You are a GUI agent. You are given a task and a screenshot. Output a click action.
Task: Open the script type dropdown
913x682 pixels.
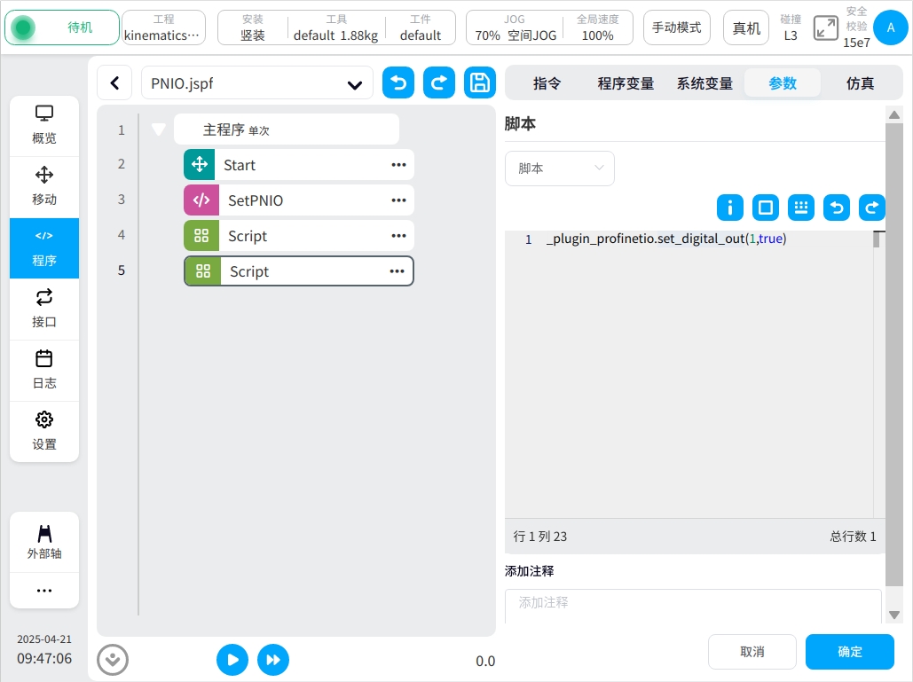[x=559, y=169]
